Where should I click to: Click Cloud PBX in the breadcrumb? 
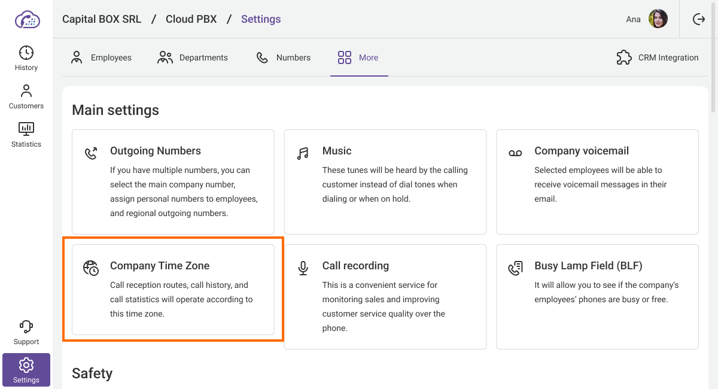click(x=191, y=19)
